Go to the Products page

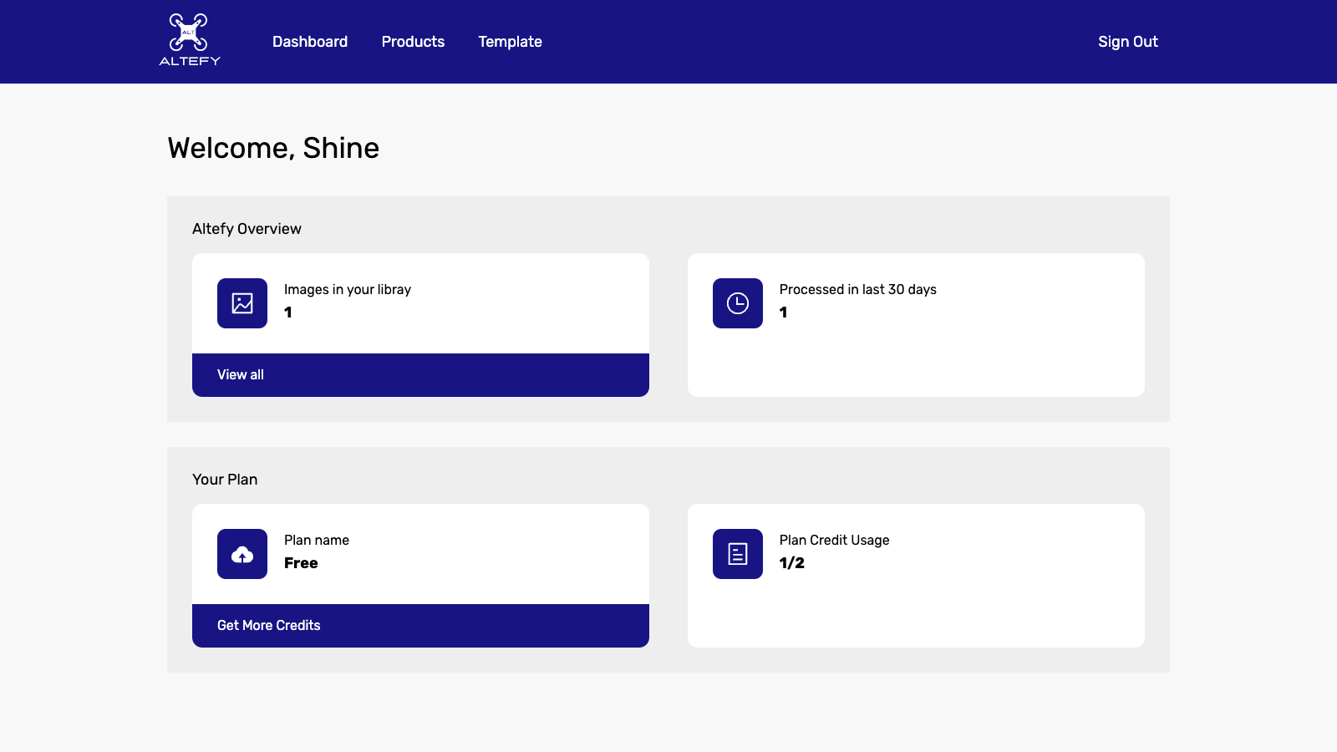(413, 42)
